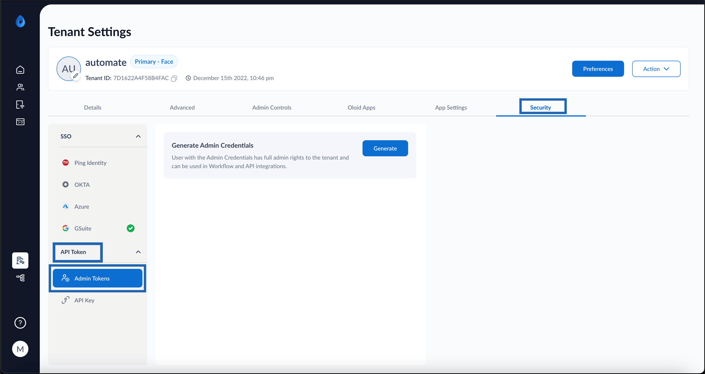
Task: Click the clock icon beside creation date
Action: tap(188, 78)
